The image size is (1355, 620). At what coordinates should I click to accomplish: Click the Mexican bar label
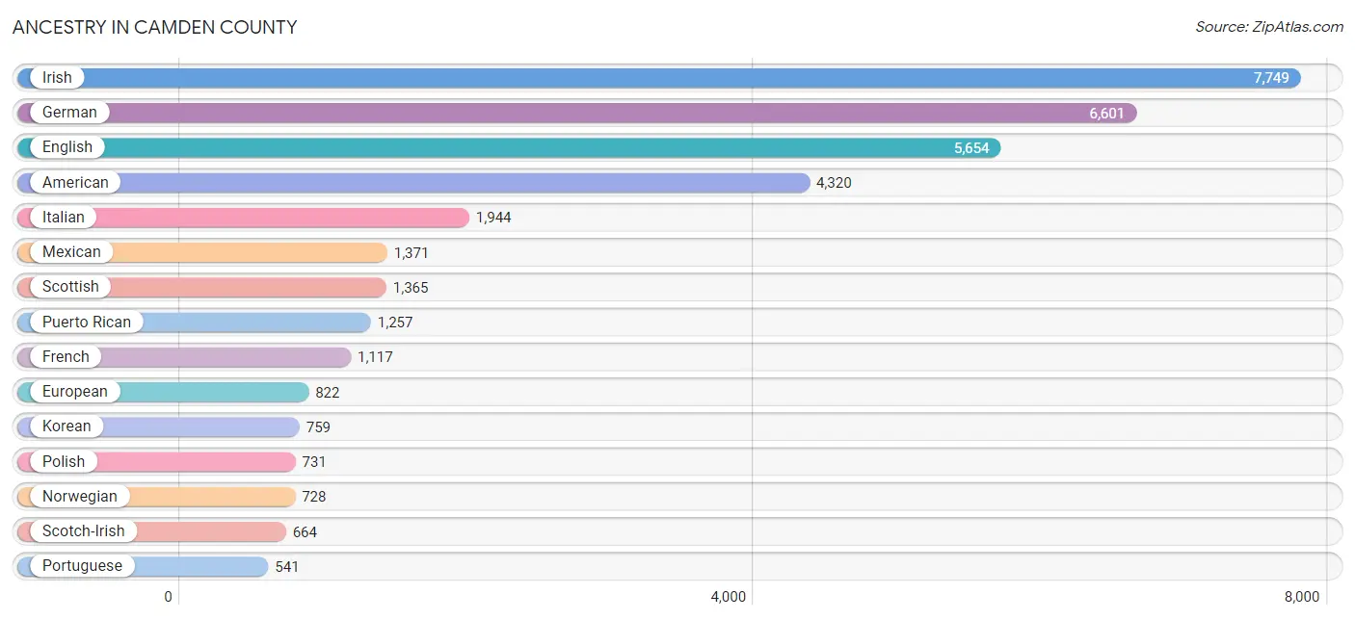tap(71, 252)
